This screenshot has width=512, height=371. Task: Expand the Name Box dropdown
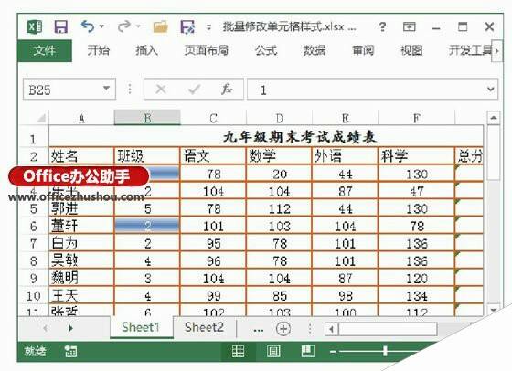point(106,89)
